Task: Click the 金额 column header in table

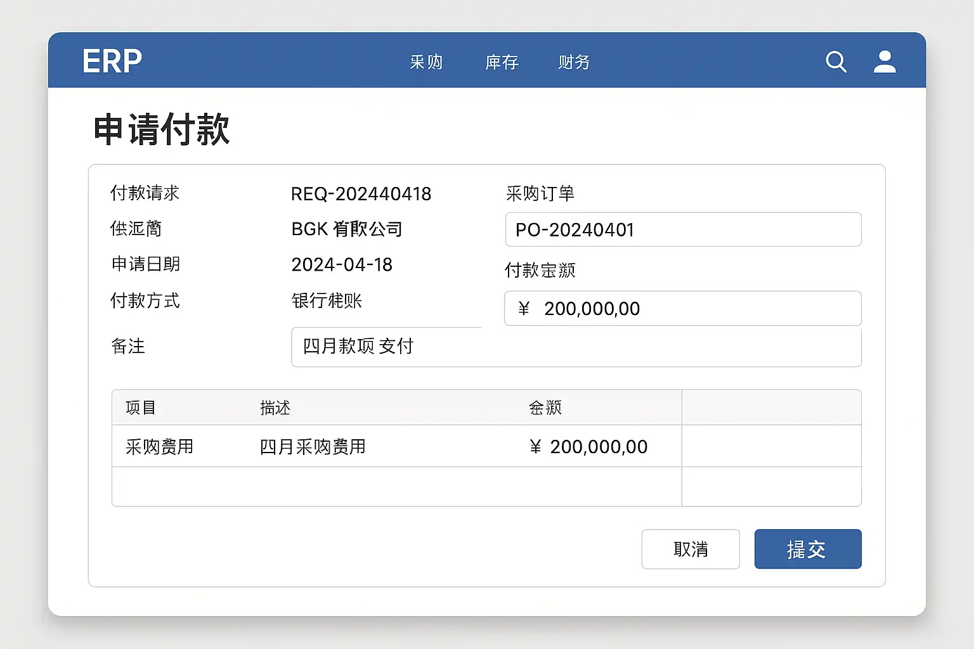Action: coord(545,408)
